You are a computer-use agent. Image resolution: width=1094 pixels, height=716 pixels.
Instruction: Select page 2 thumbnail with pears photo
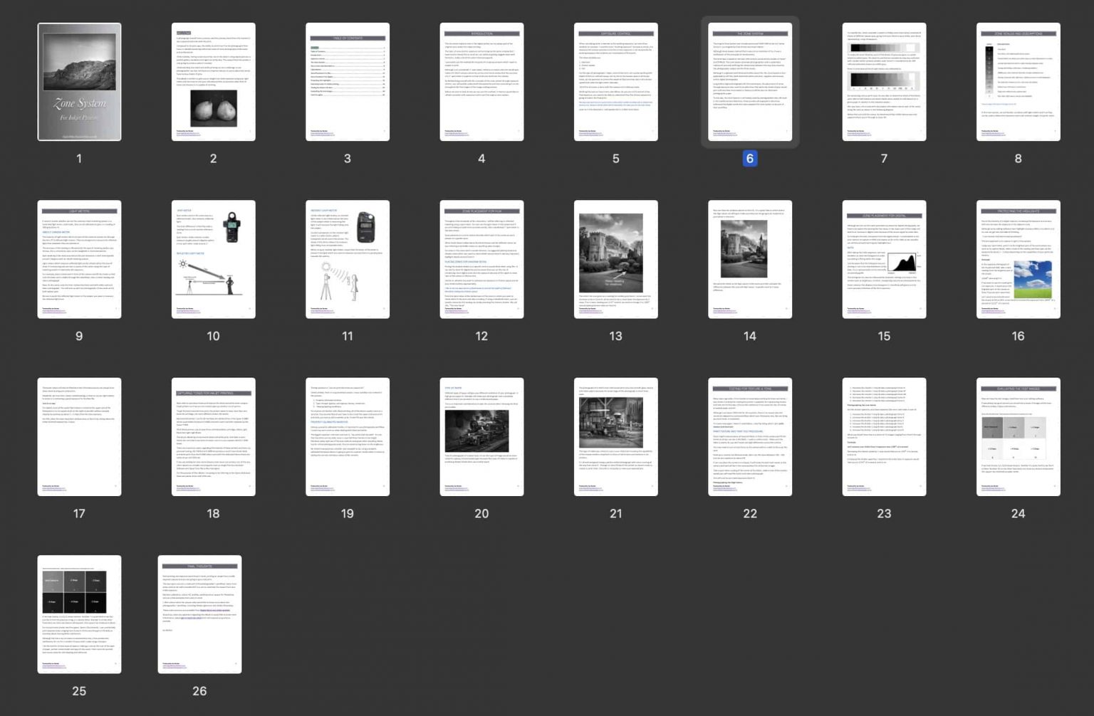213,82
